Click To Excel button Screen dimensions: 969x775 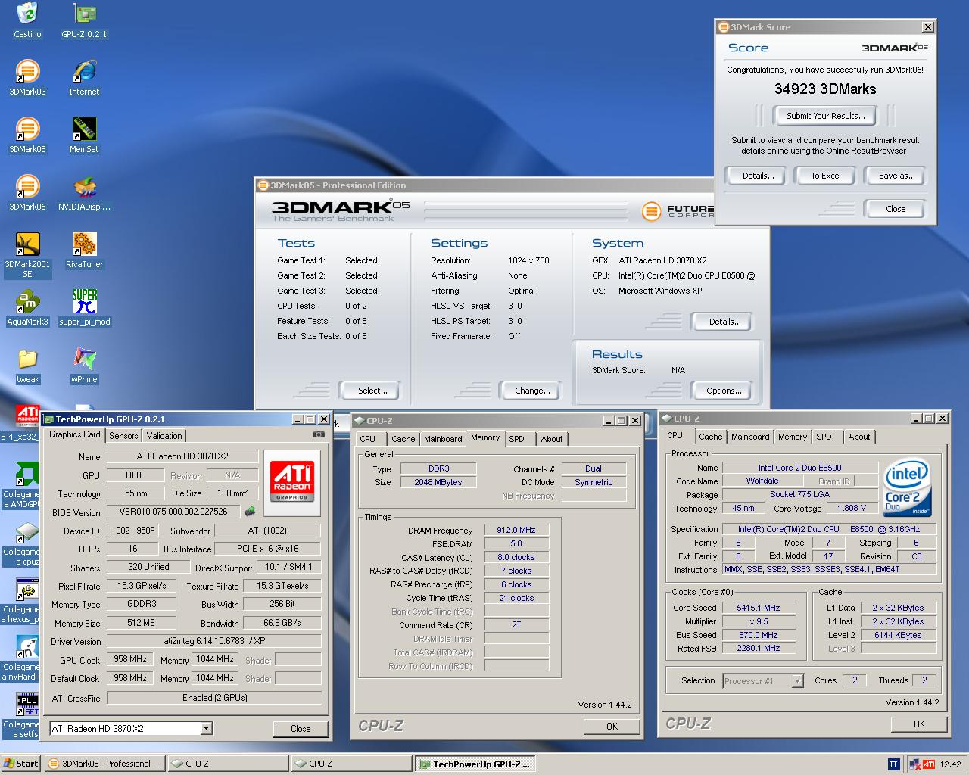click(x=826, y=176)
